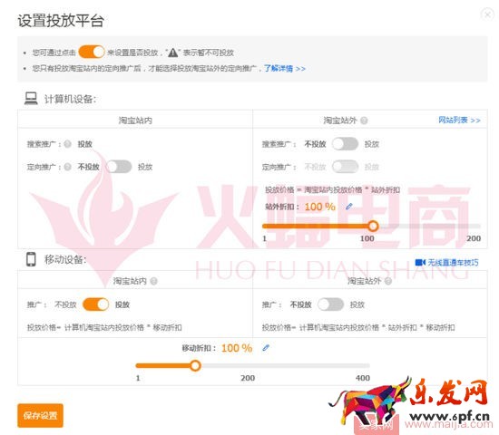Click the 站外折扣 100 % value
499x435 pixels.
(x=320, y=207)
